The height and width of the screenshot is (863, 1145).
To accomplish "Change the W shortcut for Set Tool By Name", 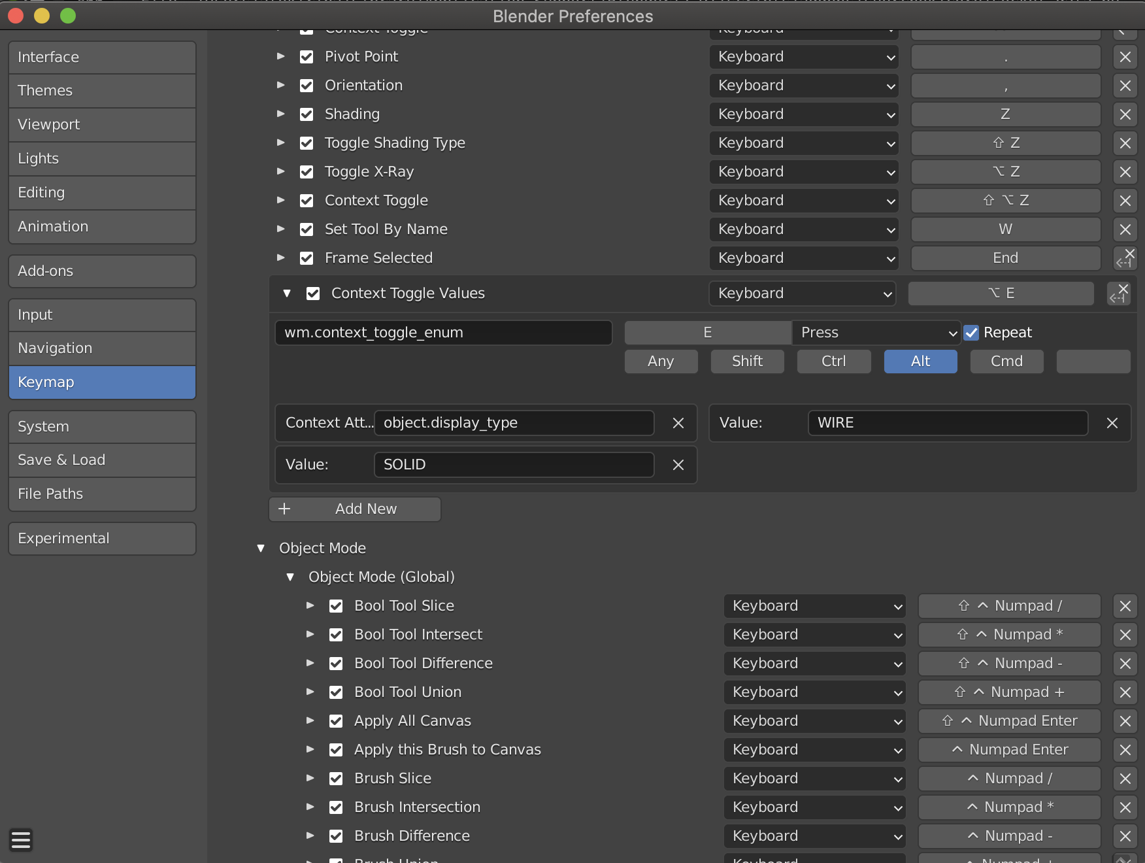I will pyautogui.click(x=1006, y=229).
